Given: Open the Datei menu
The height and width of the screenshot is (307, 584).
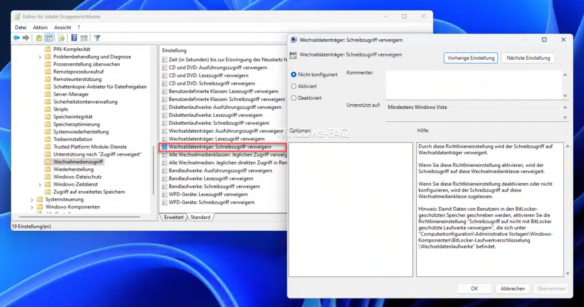Looking at the screenshot, I should click(x=21, y=27).
